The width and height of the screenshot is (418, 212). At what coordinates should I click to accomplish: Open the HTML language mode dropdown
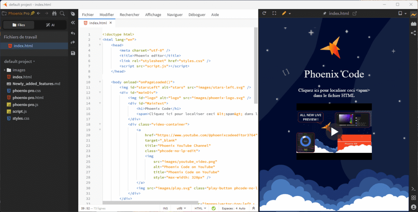pyautogui.click(x=200, y=208)
